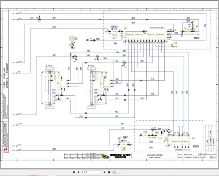This screenshot has width=219, height=176.
Task: Click the green '151' component number
Action: click(196, 27)
